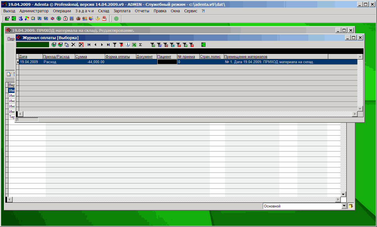Jump to the first record arrow
Image resolution: width=377 pixels, height=227 pixels.
click(x=89, y=44)
